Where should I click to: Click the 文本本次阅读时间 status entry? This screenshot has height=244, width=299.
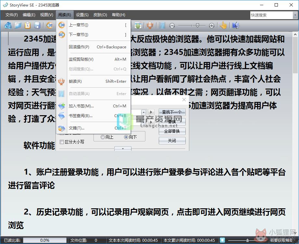coord(133,240)
